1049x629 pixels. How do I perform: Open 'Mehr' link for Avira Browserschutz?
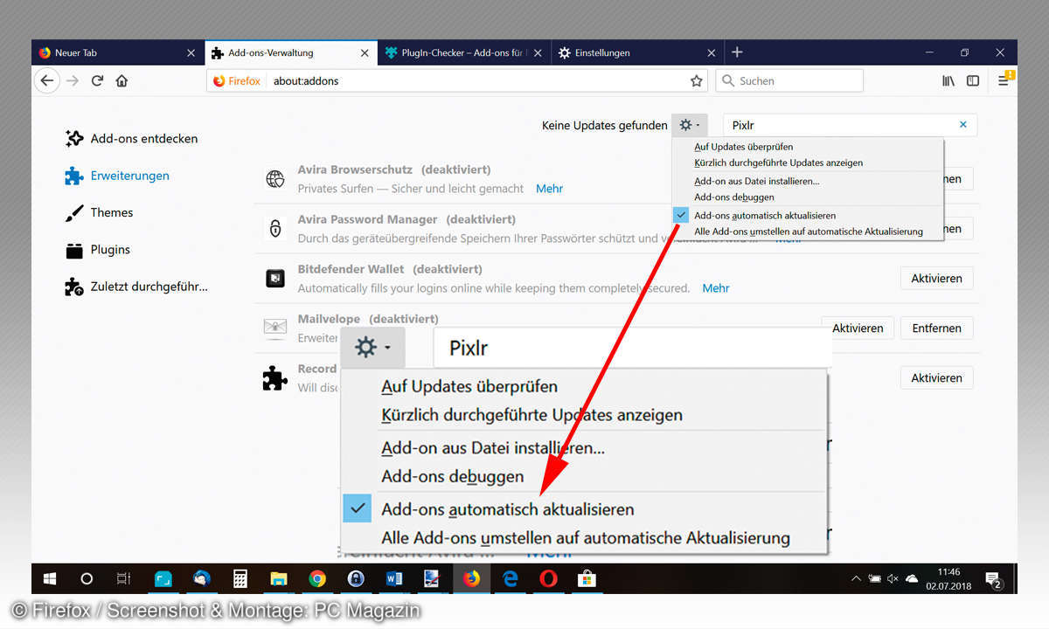tap(549, 189)
